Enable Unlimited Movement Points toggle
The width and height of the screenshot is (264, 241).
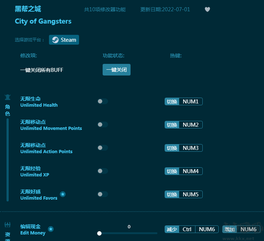click(103, 124)
